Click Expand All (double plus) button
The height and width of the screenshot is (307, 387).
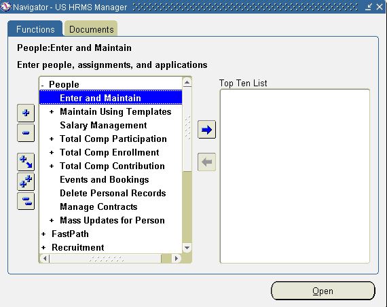click(x=26, y=182)
